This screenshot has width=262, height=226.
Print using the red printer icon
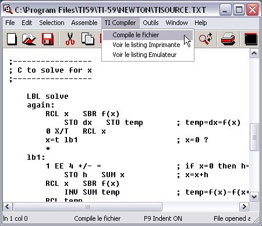228,39
